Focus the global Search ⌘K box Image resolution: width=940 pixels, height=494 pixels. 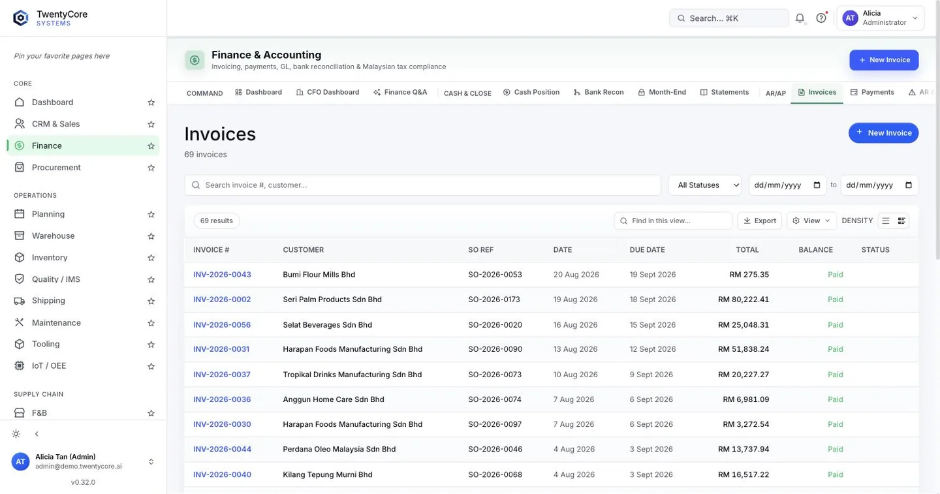[x=728, y=18]
